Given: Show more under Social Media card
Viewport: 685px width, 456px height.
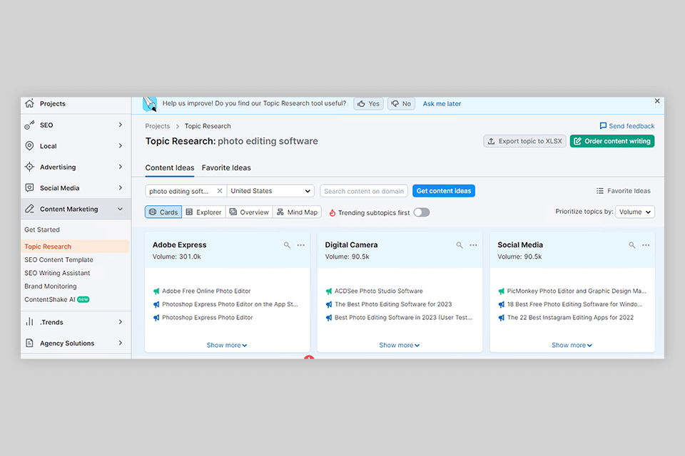Looking at the screenshot, I should click(572, 345).
